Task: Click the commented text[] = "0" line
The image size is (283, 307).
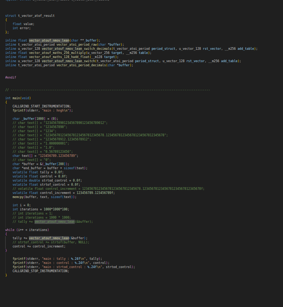Action: pyautogui.click(x=32, y=160)
